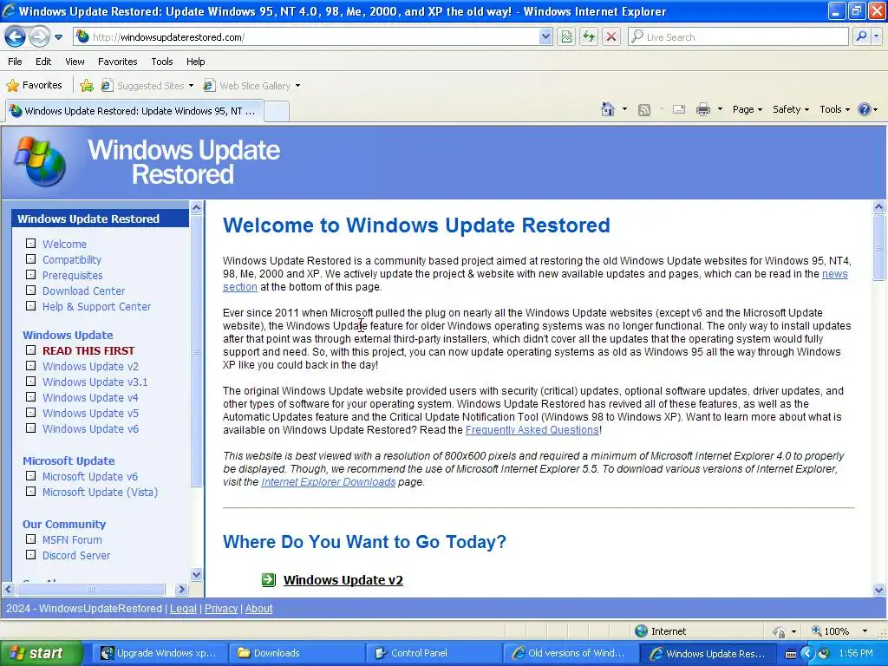Open the Tools command bar menu

click(835, 109)
